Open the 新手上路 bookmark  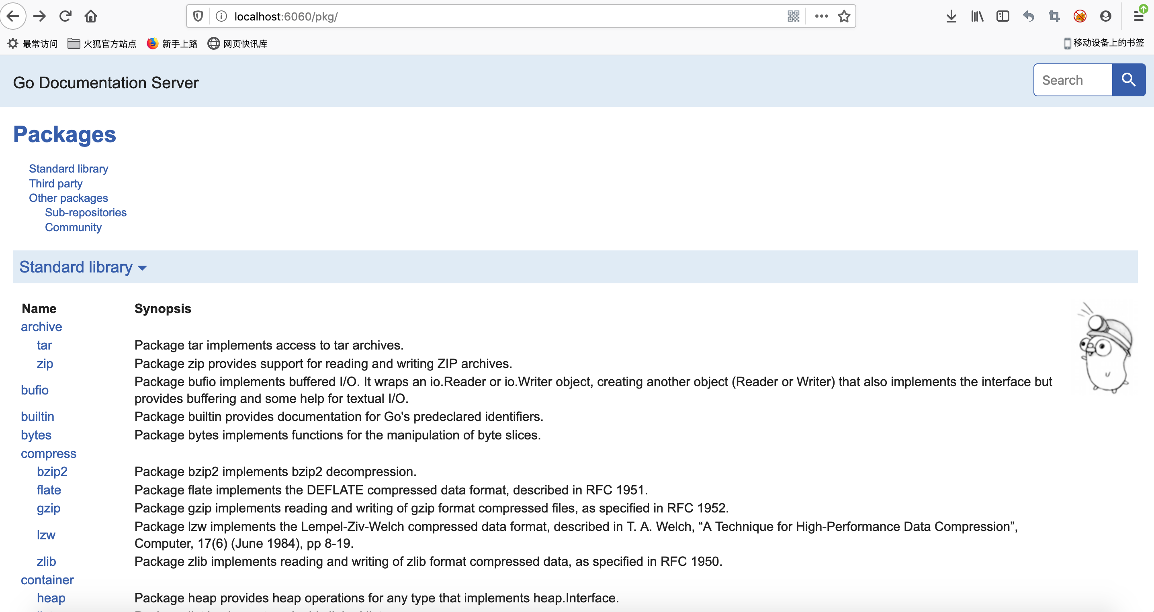tap(172, 43)
